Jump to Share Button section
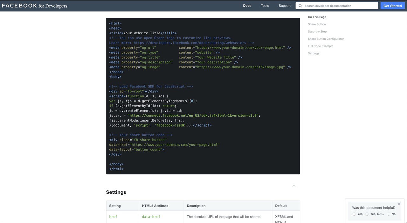 (x=317, y=24)
